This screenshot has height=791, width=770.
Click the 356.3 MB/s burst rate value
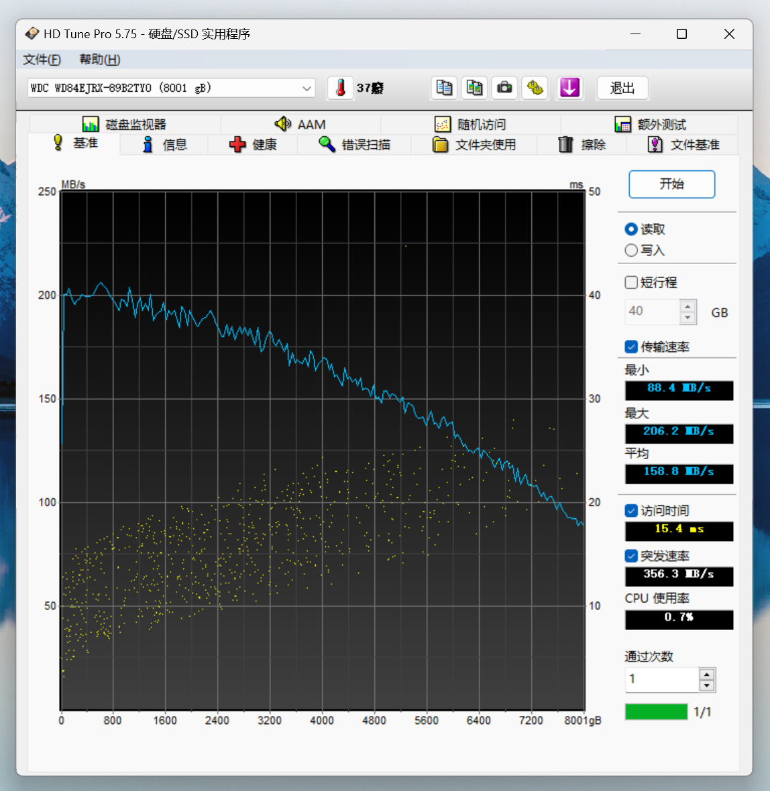pyautogui.click(x=679, y=576)
